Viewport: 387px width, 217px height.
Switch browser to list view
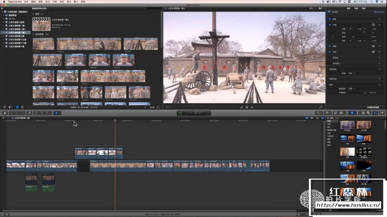click(22, 108)
